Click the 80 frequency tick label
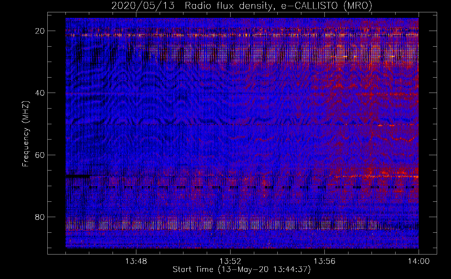 (40, 217)
